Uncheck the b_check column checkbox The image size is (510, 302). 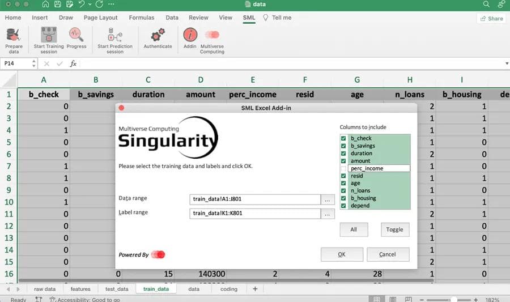tap(343, 138)
